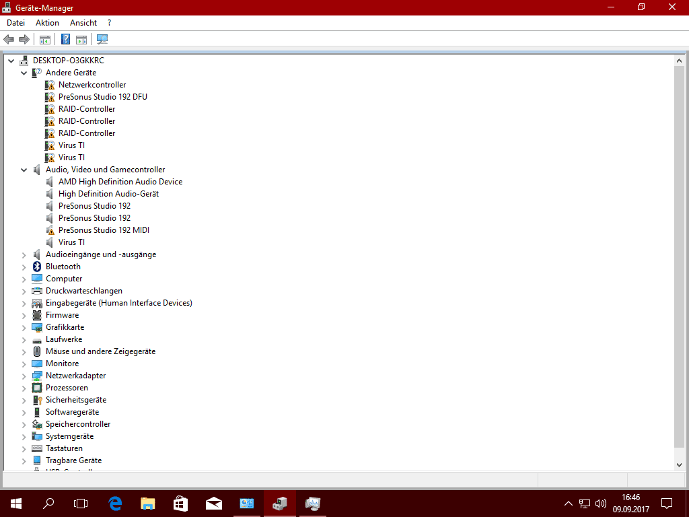Image resolution: width=689 pixels, height=517 pixels.
Task: Select the first RAID-Controller entry
Action: pos(87,109)
